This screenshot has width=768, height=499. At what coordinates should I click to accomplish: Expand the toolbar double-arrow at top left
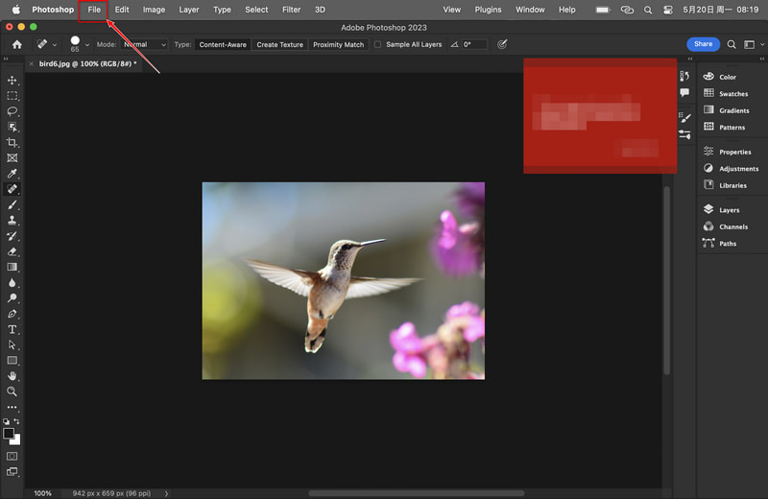[6, 59]
